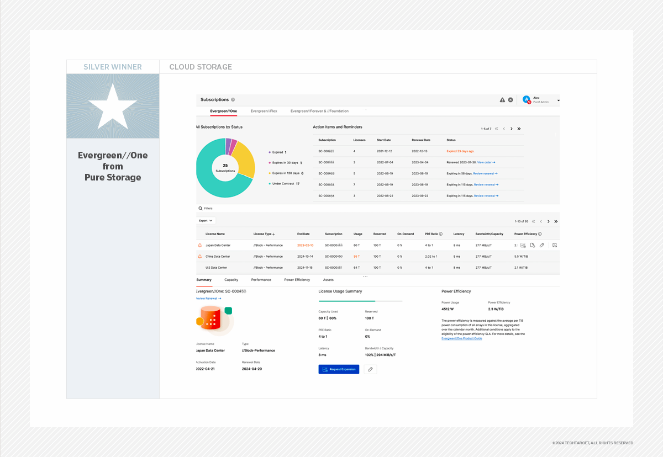Click the warning triangle alert icon
Screen dimensions: 663x457
tap(502, 100)
